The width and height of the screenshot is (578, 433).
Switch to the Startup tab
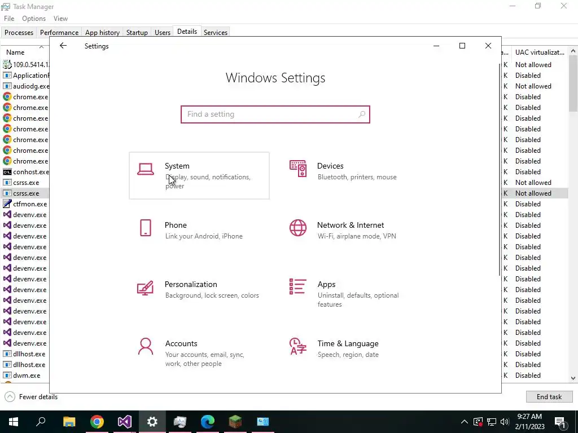[137, 32]
